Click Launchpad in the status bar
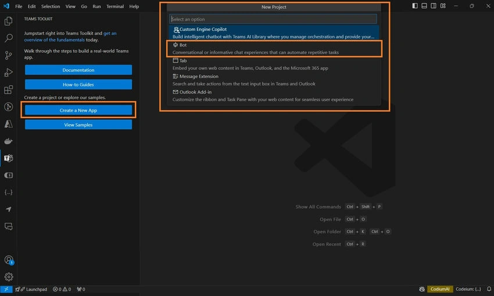 [31, 289]
